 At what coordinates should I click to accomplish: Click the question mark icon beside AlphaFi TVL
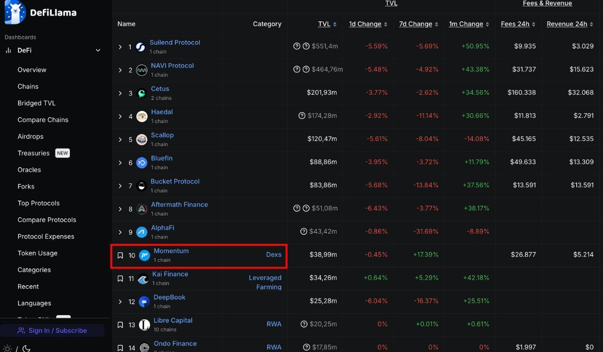(304, 231)
